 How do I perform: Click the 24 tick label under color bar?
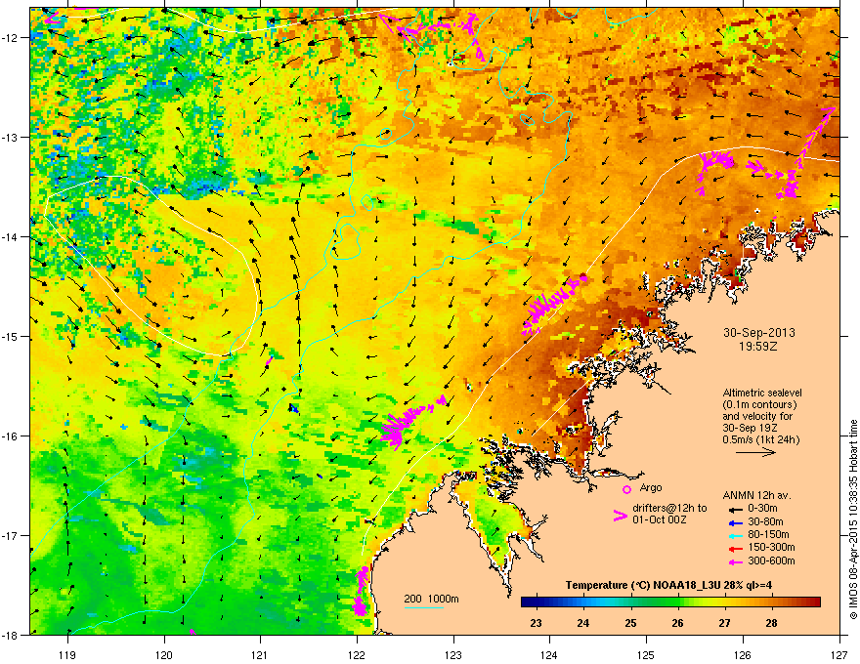583,623
